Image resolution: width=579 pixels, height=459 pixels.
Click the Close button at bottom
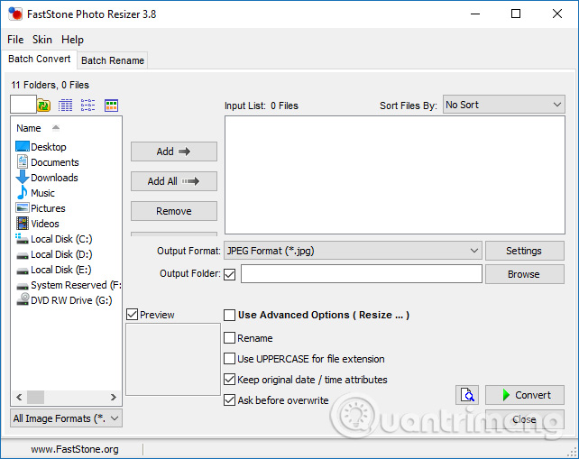point(524,419)
